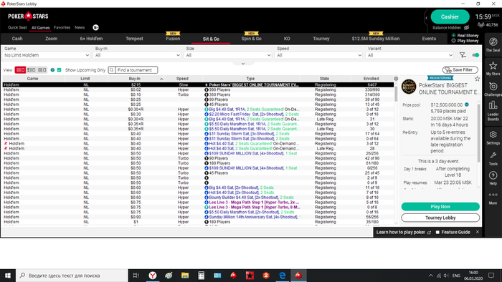
Task: Toggle the filter on/off switch
Action: [475, 55]
